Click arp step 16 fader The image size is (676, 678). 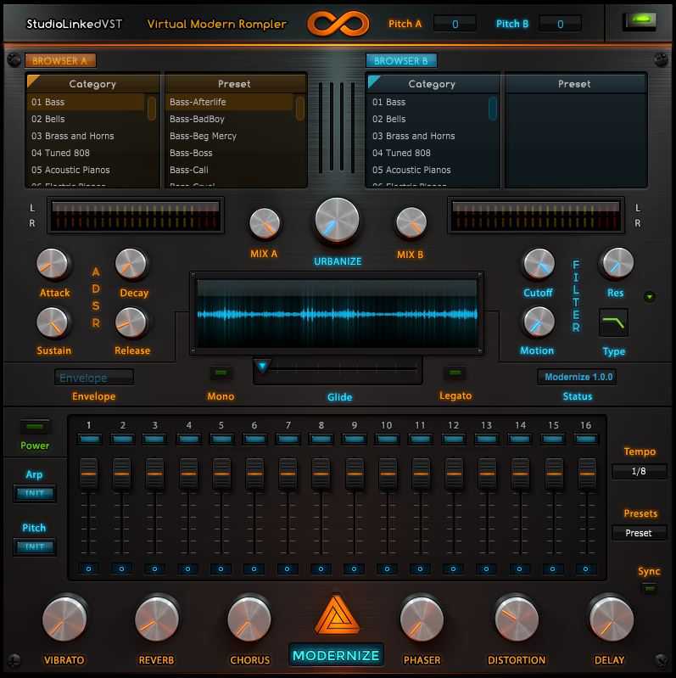pos(587,473)
